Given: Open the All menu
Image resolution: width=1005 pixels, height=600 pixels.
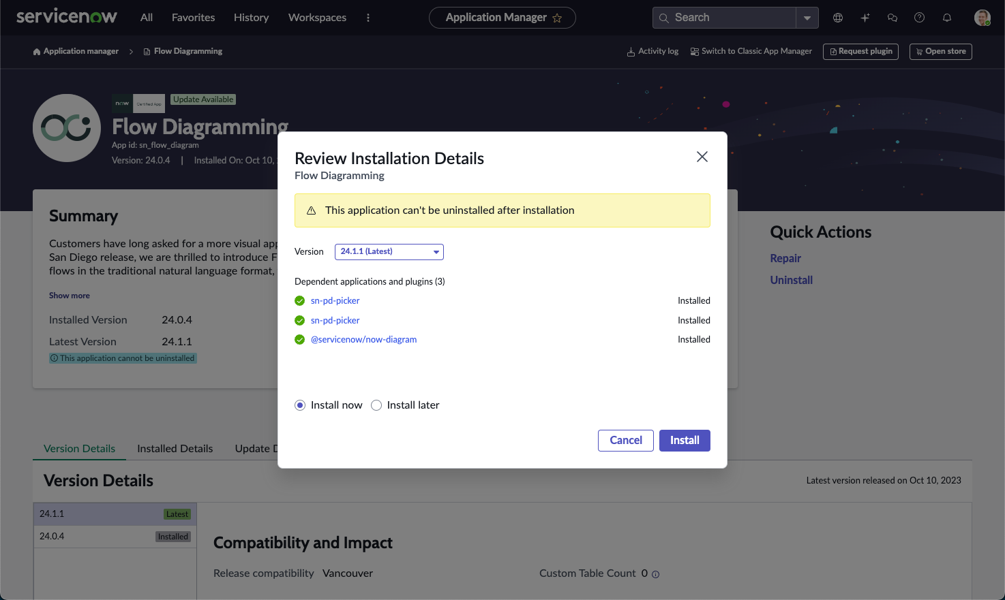Looking at the screenshot, I should (x=147, y=18).
